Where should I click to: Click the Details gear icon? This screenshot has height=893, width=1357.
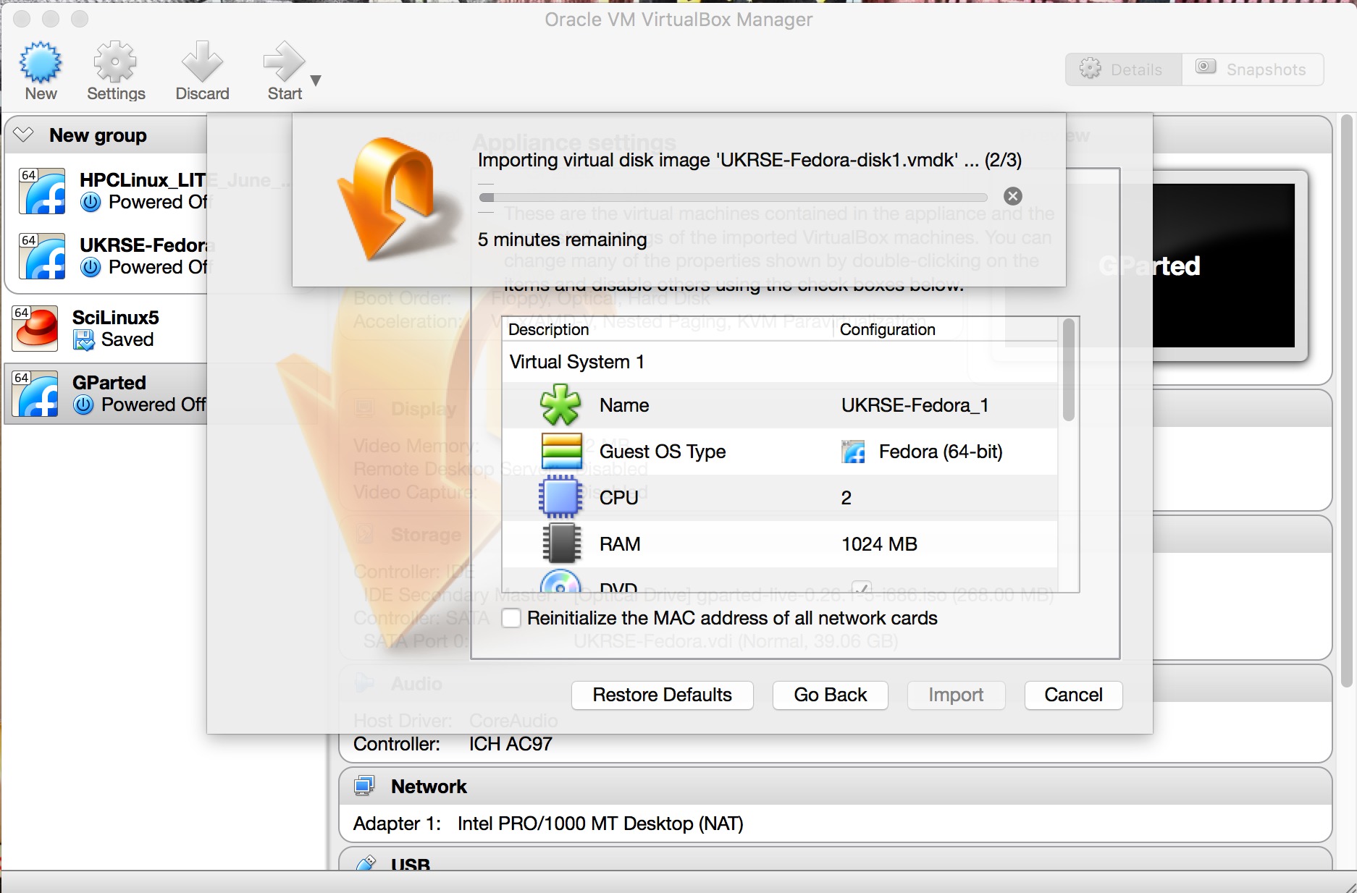[1090, 69]
